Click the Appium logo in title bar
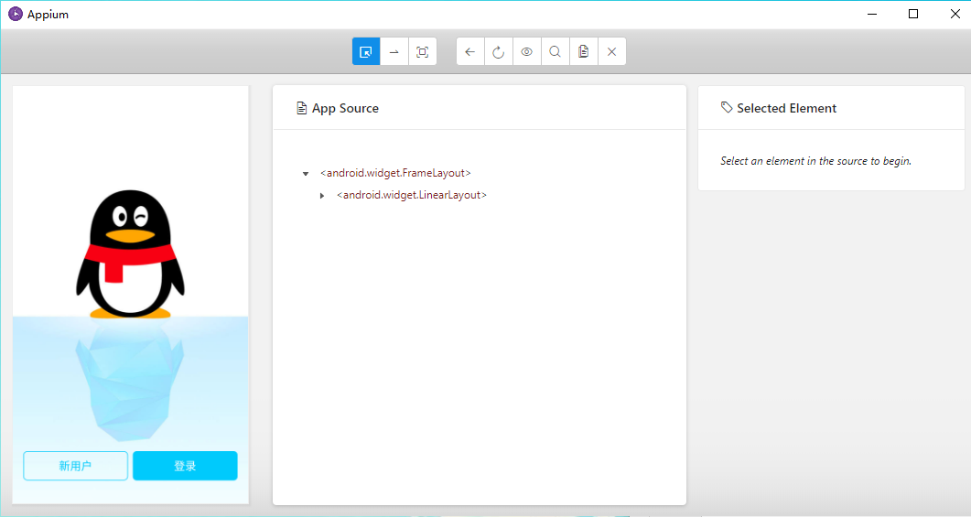The width and height of the screenshot is (971, 517). tap(16, 14)
